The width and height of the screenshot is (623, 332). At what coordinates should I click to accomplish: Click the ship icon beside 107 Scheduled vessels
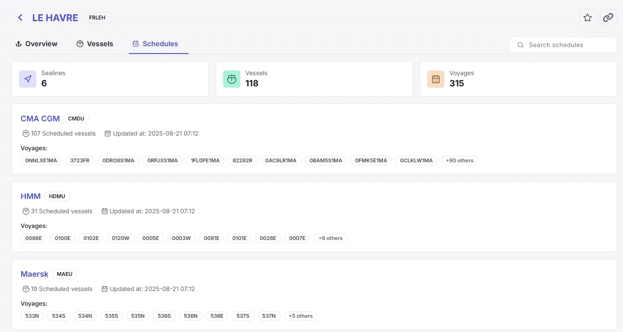26,133
